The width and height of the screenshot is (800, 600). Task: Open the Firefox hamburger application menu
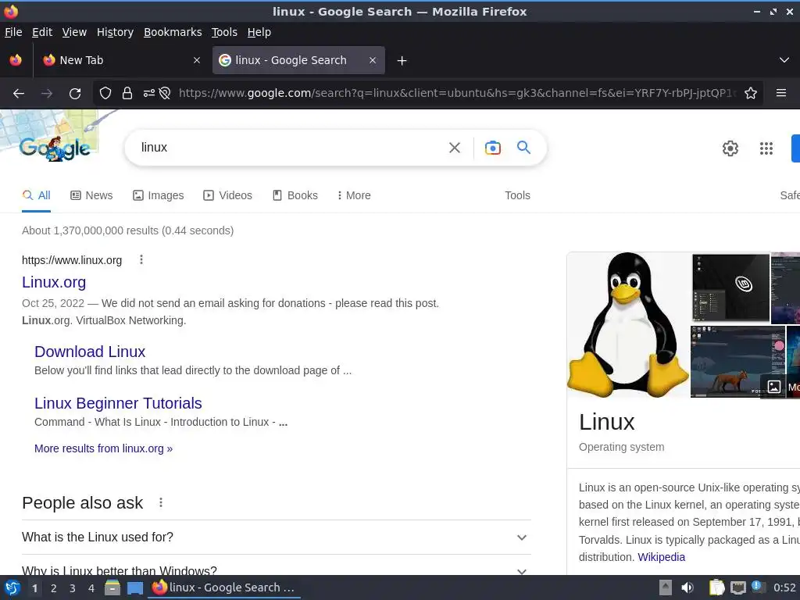[781, 93]
